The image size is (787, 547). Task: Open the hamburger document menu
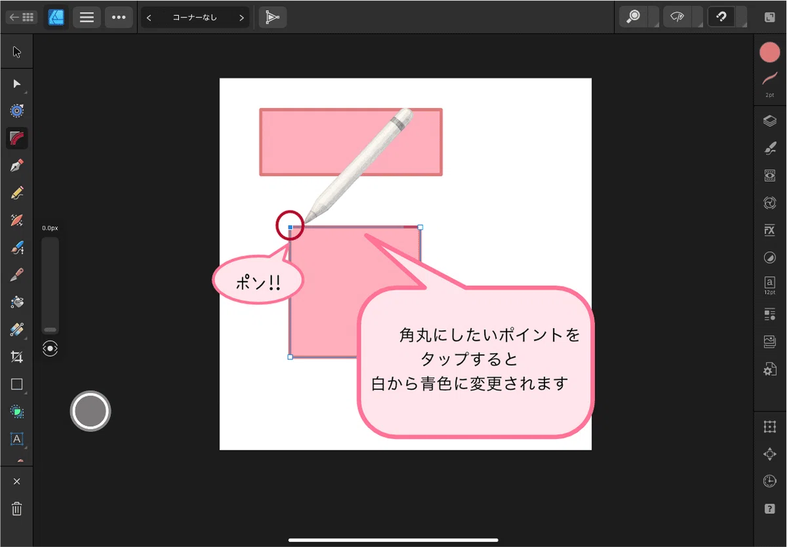(x=87, y=18)
